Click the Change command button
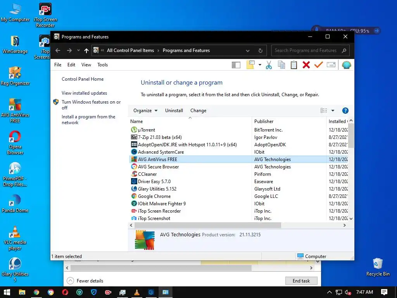 (x=198, y=111)
